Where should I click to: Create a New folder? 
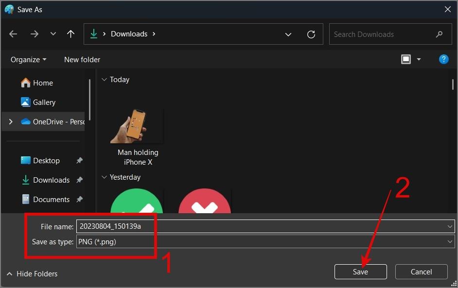pyautogui.click(x=82, y=60)
